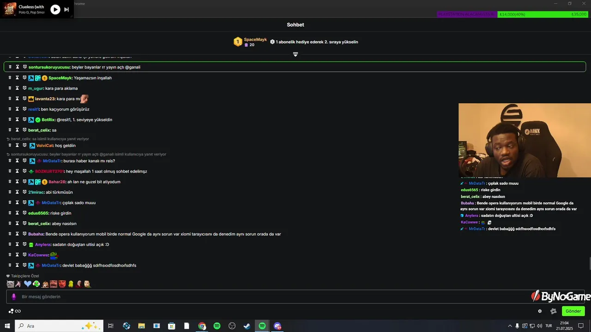Open Bahar28's username link
The width and height of the screenshot is (591, 332).
coord(57,182)
